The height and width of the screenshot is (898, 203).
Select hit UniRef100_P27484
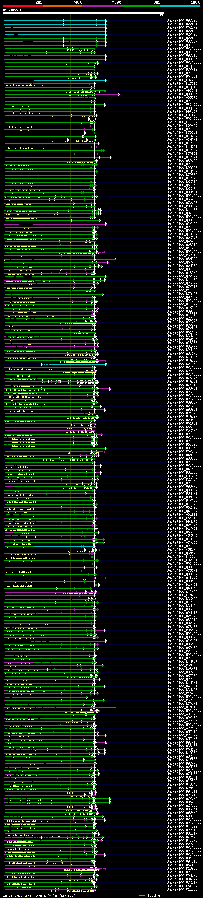click(x=182, y=480)
